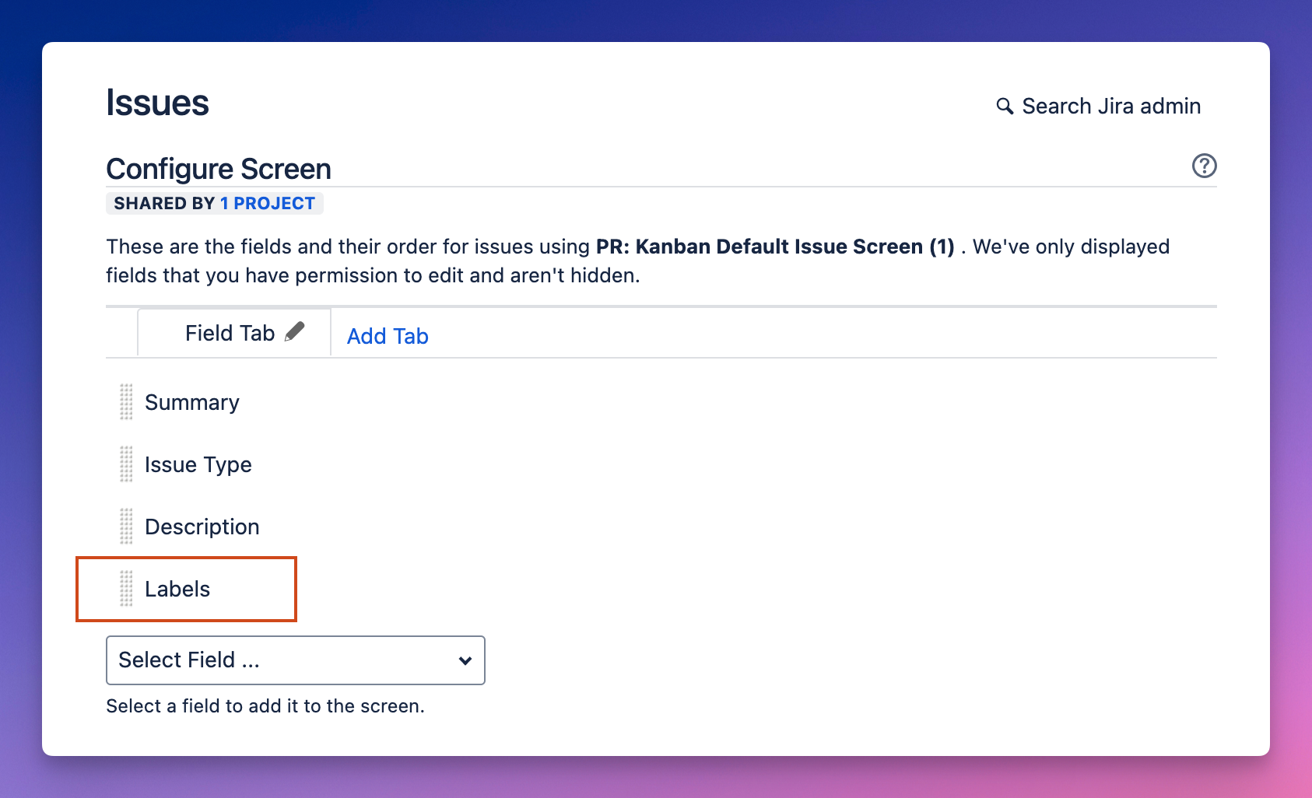Screen dimensions: 1312x798
Task: Click the PR: Kanban Default Issue Screen reference
Action: pyautogui.click(x=774, y=247)
